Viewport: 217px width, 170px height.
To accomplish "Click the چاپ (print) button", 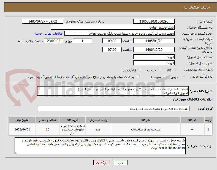I will pyautogui.click(x=121, y=163).
